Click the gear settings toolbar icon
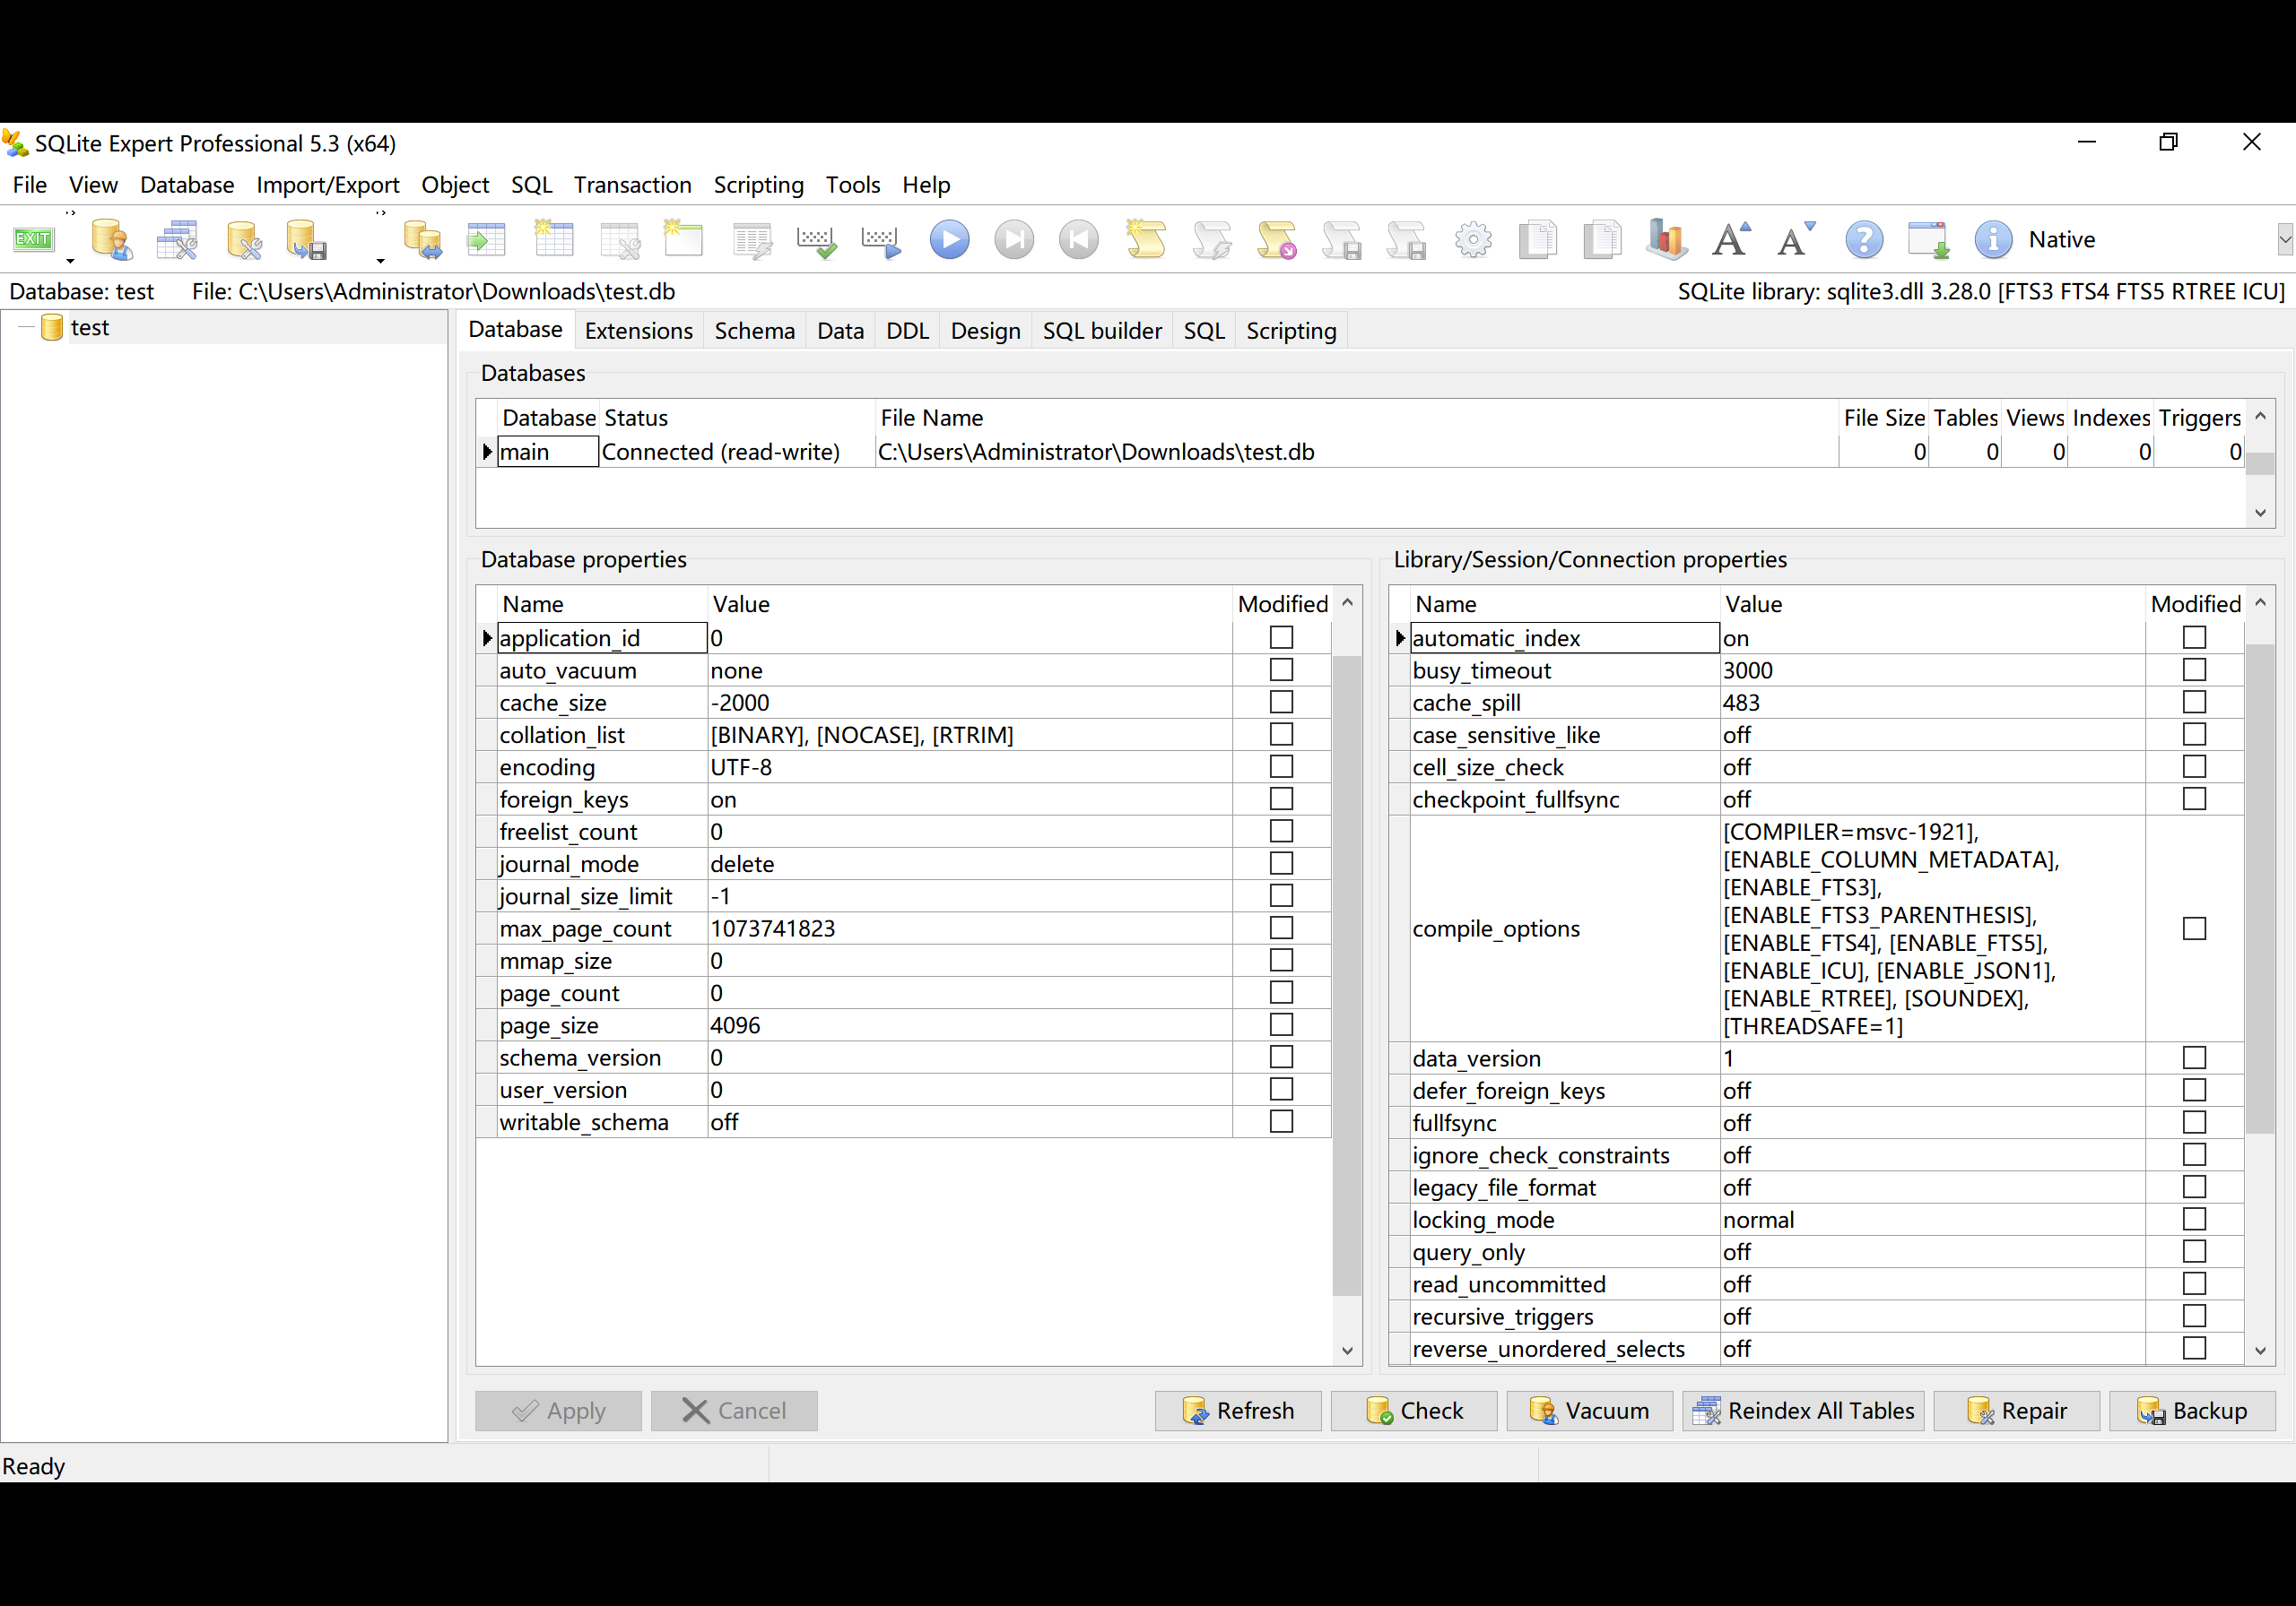Screen dimensions: 2296x1606 coord(1473,240)
